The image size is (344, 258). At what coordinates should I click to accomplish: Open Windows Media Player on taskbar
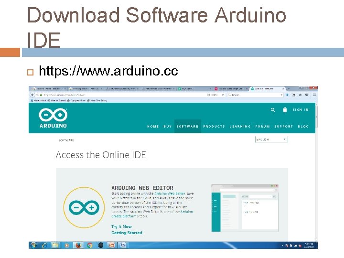pos(67,245)
